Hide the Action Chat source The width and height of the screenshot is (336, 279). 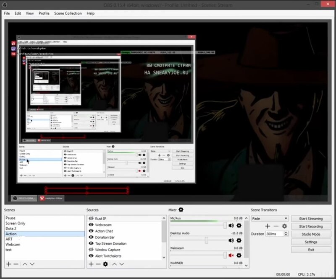pos(91,231)
